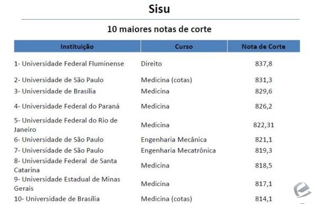This screenshot has height=204, width=317.
Task: Click the '10 maiores notas de corte' subtitle
Action: coord(160,29)
